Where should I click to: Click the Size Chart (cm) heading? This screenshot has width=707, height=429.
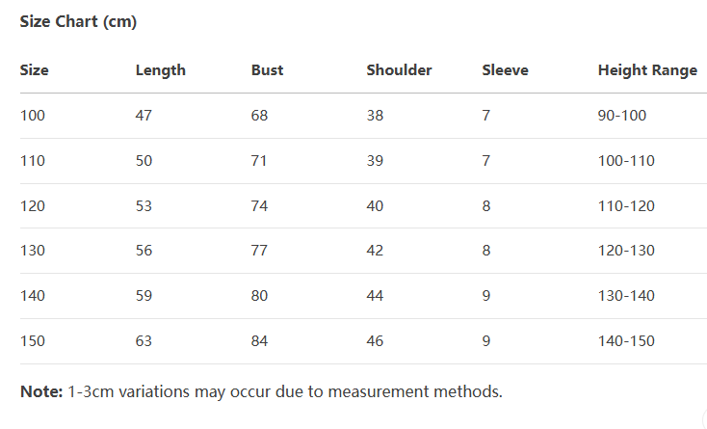[78, 21]
